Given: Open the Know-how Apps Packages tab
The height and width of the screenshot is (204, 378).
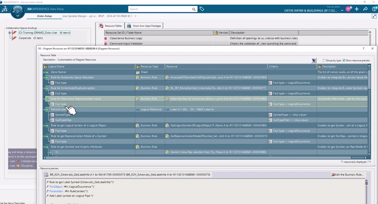Looking at the screenshot, I should pos(144,26).
